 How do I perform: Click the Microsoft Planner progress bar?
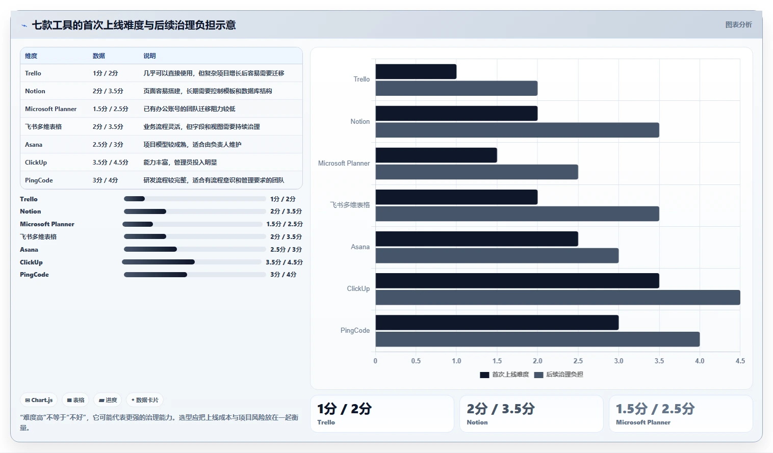point(192,224)
